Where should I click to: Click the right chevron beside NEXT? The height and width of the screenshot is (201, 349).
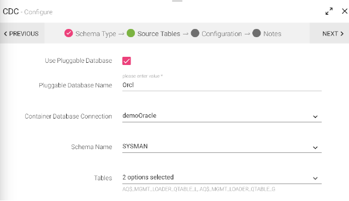(342, 34)
